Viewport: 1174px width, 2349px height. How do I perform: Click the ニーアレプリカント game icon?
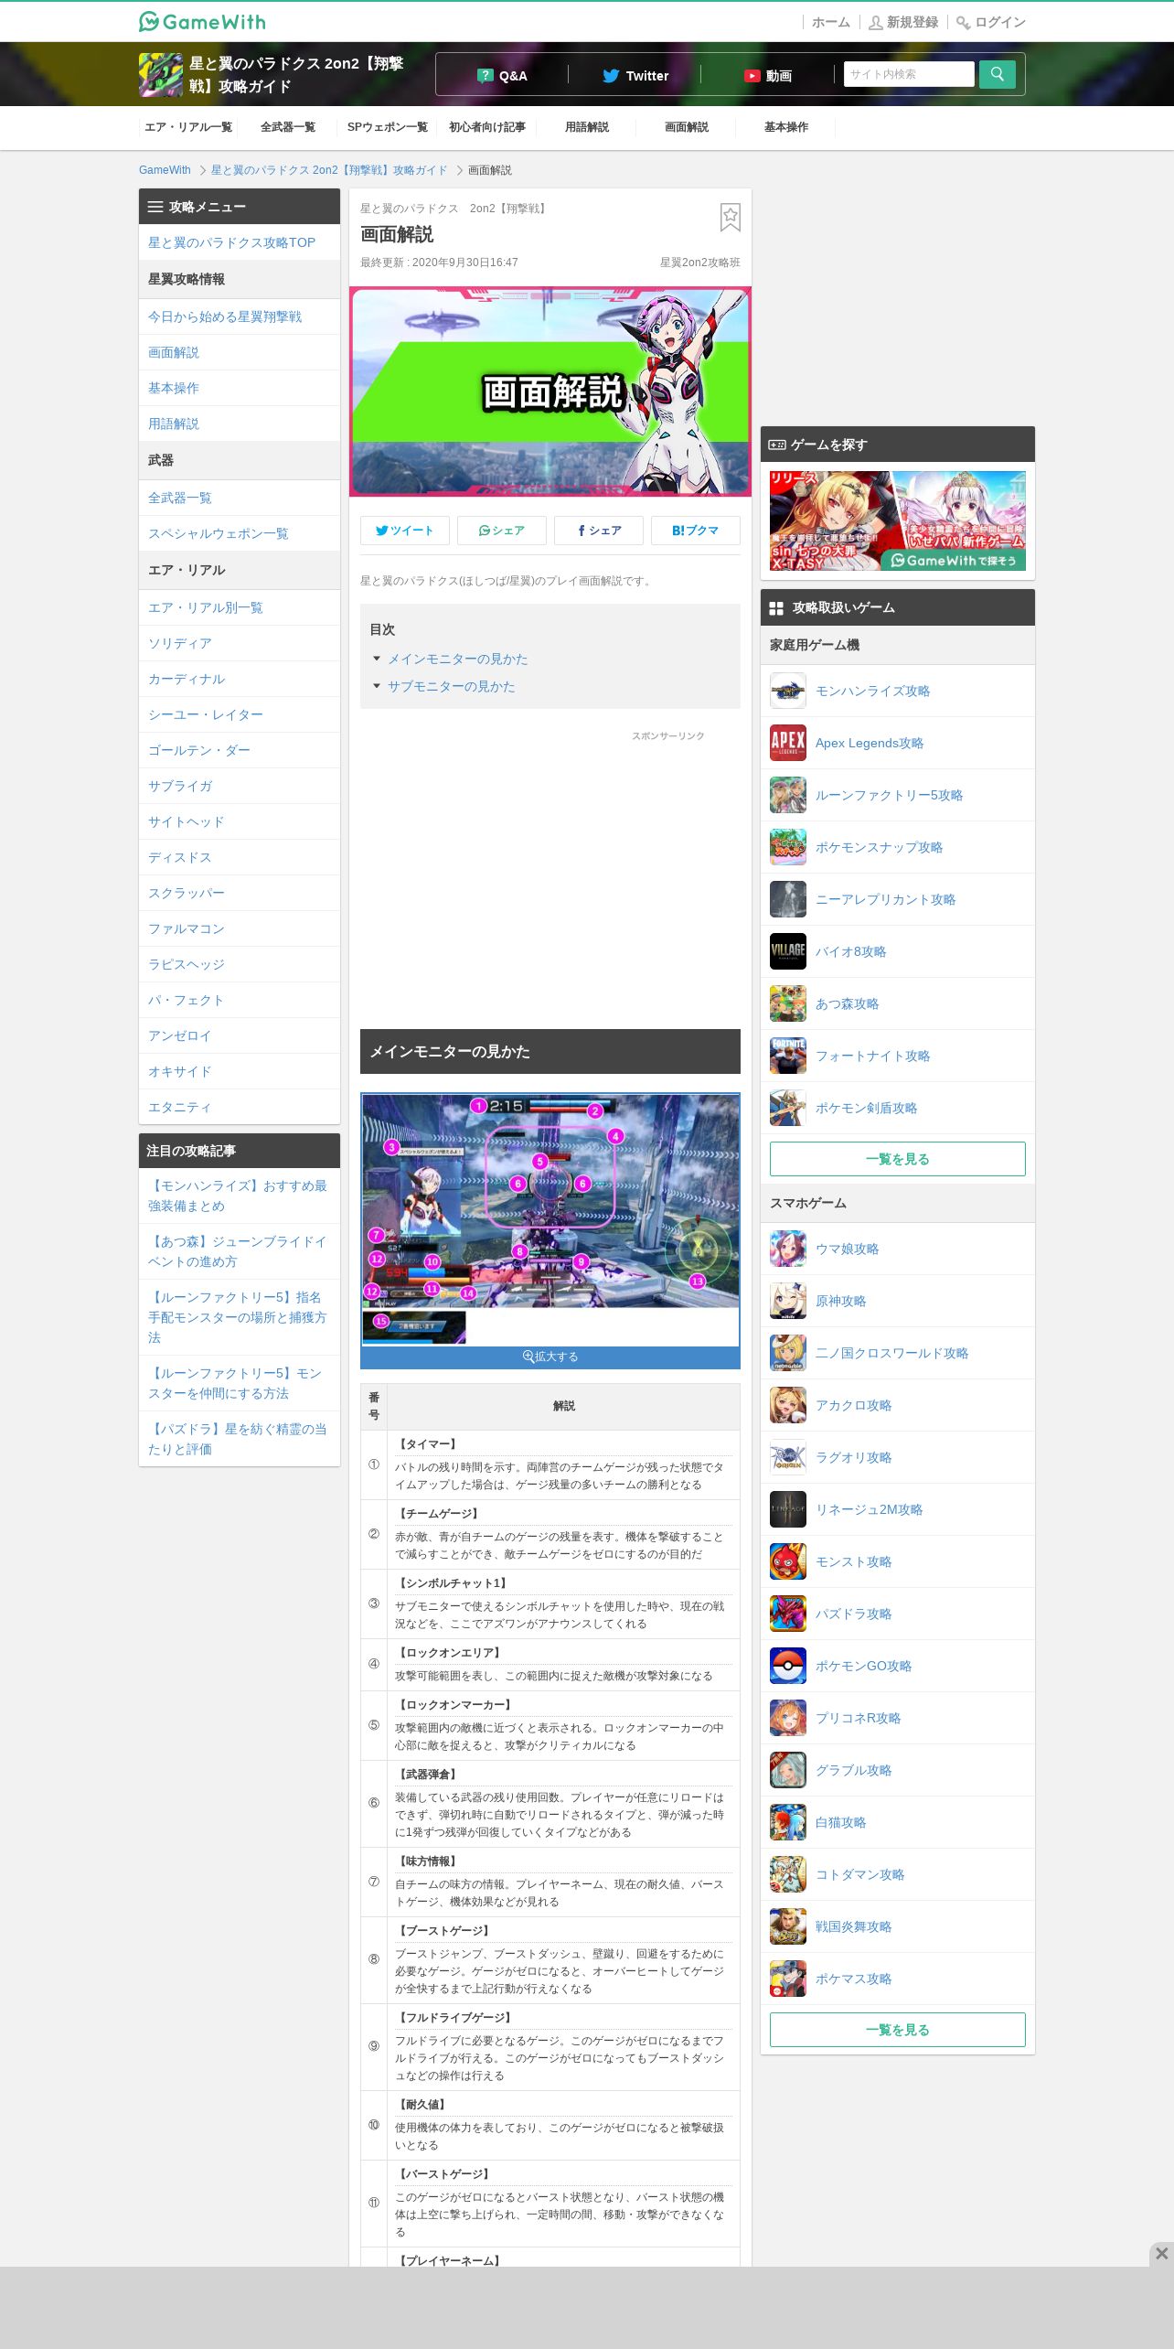pyautogui.click(x=788, y=899)
